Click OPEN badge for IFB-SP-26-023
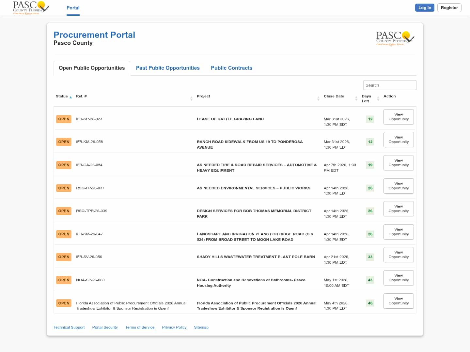 coord(64,119)
